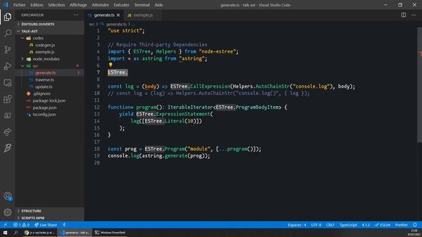Select the generate.ts editor tab
Viewport: 422px width, 237px height.
pos(104,15)
